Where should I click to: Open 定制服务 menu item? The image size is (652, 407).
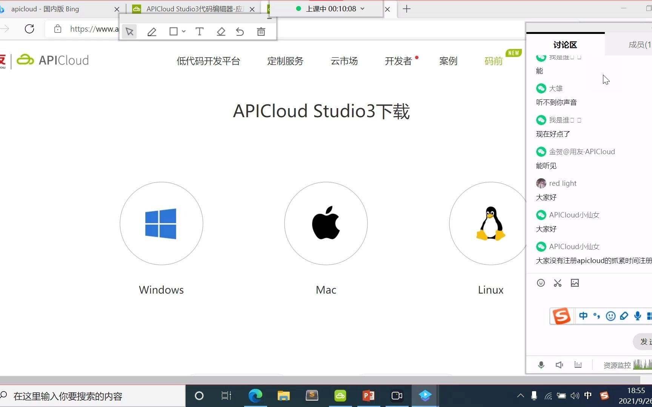click(285, 61)
